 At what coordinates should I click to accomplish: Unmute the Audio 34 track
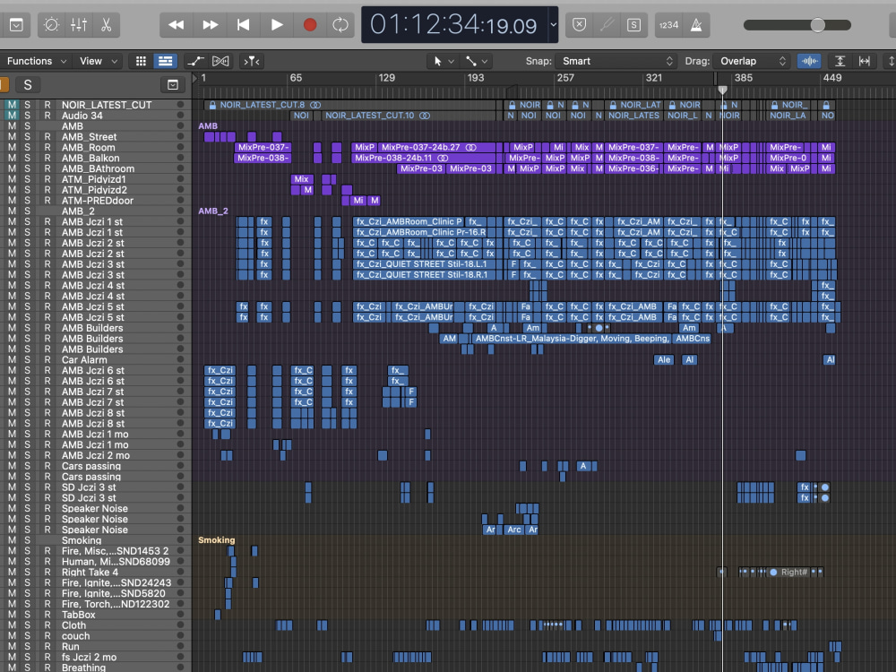pyautogui.click(x=12, y=116)
